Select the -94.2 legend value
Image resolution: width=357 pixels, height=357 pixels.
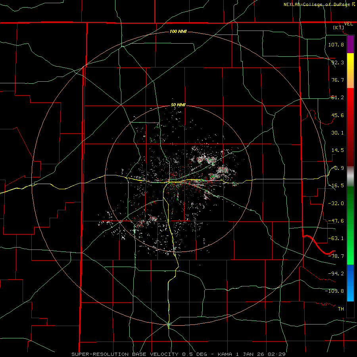pos(336,273)
